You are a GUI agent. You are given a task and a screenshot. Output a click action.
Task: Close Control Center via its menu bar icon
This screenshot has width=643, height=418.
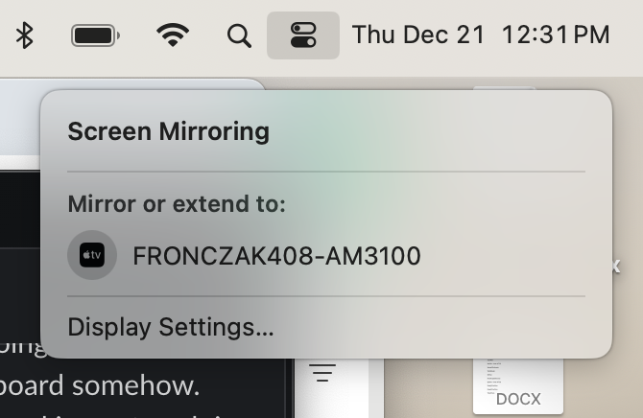coord(302,35)
